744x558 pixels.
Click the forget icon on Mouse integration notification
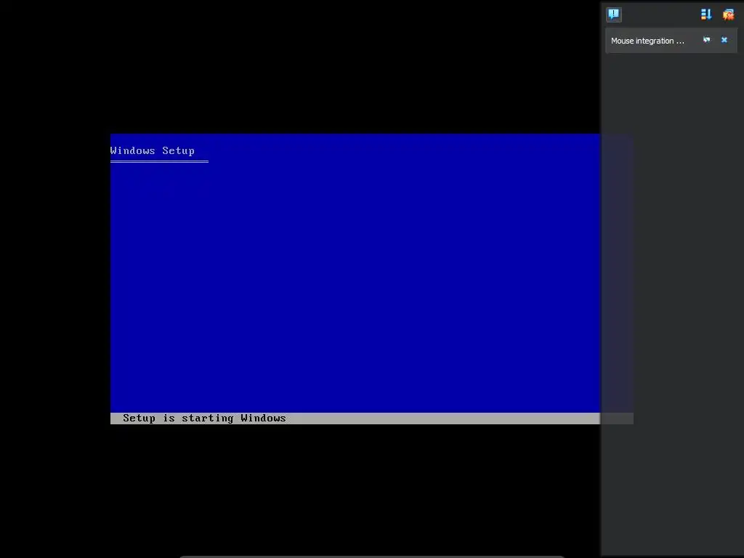(706, 40)
